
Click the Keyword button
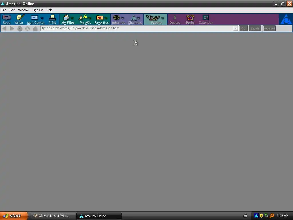tap(269, 28)
